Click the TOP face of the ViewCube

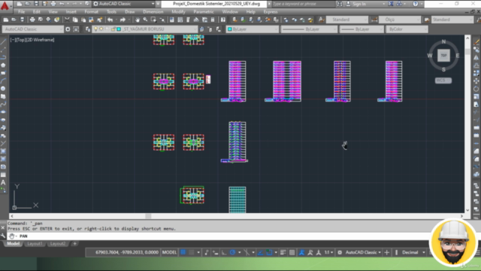(x=443, y=55)
